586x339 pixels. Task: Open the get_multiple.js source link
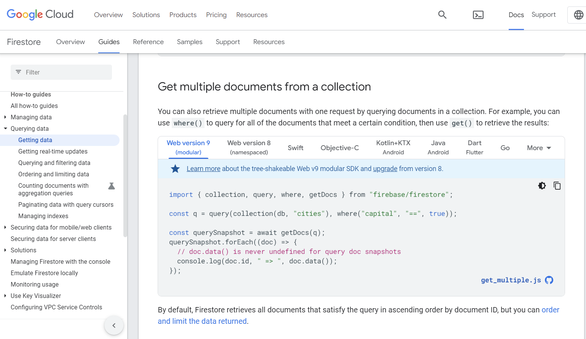(511, 280)
